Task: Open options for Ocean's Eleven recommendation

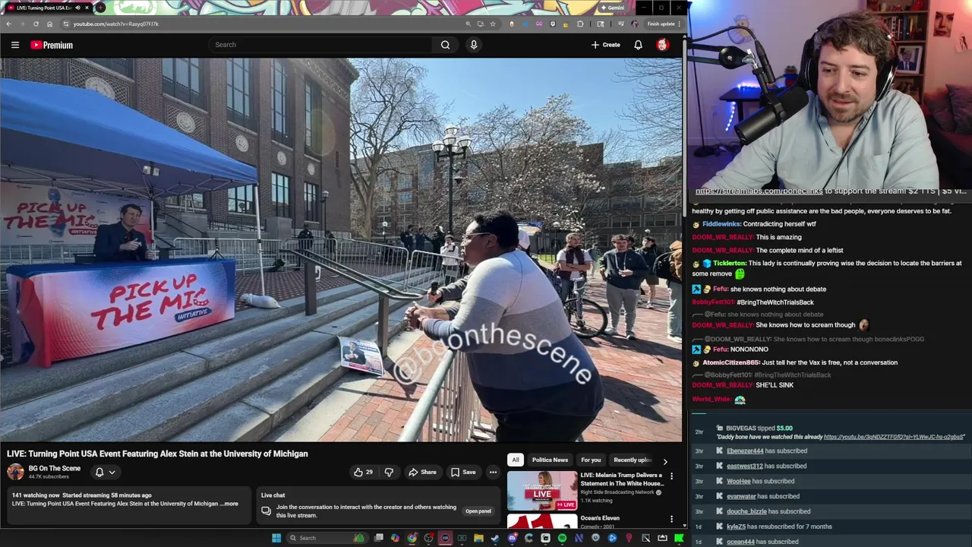Action: (671, 519)
